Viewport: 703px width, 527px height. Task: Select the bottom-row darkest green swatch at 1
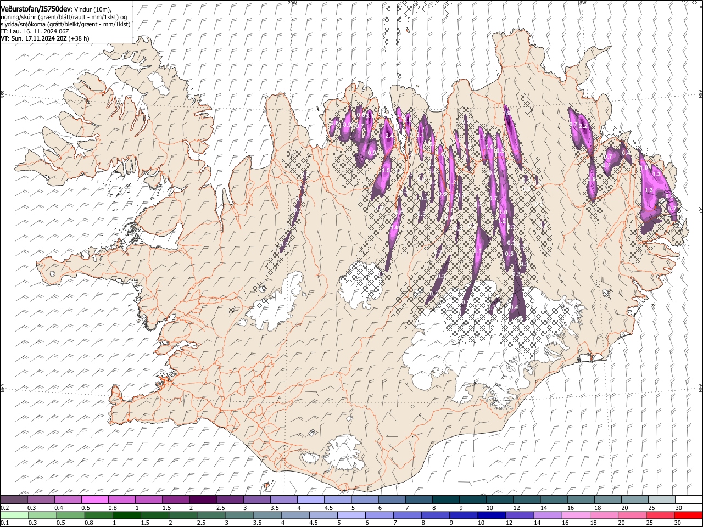click(127, 515)
